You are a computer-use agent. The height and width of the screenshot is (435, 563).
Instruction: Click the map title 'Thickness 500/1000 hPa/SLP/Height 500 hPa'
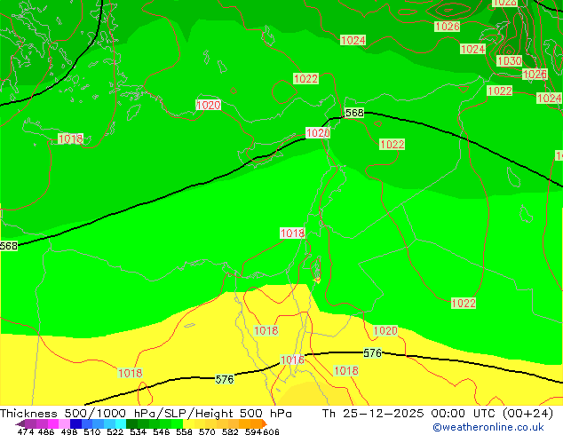(x=146, y=414)
